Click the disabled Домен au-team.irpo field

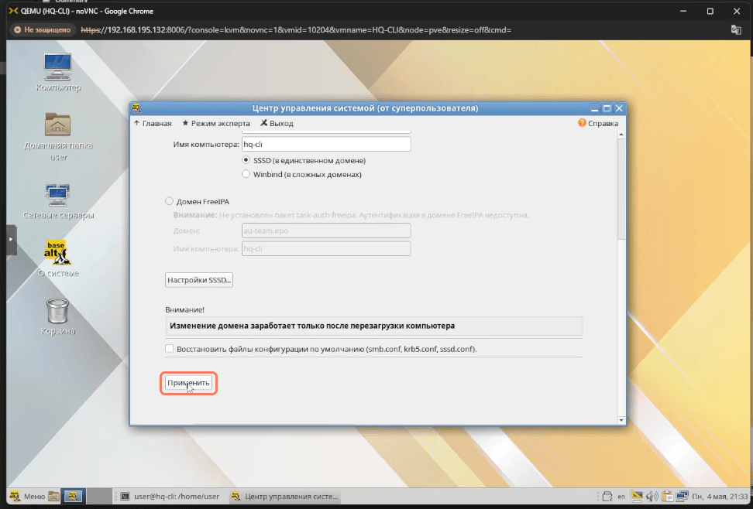(326, 231)
